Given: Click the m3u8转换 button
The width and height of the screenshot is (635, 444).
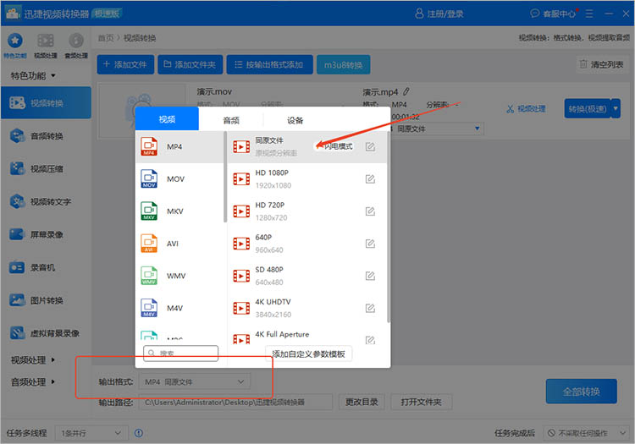Looking at the screenshot, I should [343, 65].
